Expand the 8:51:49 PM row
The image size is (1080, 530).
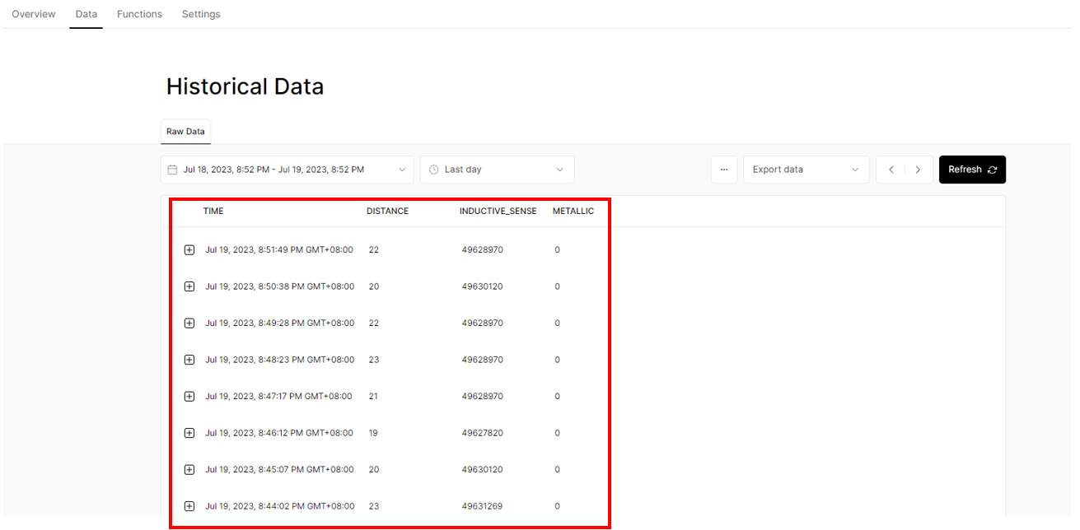pyautogui.click(x=189, y=250)
